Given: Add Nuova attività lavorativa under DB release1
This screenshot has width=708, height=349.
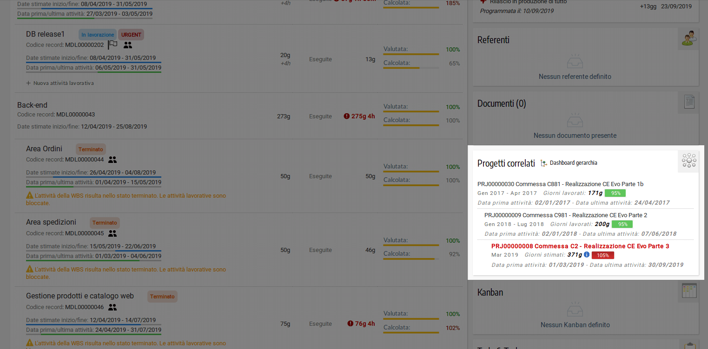Looking at the screenshot, I should click(x=60, y=83).
